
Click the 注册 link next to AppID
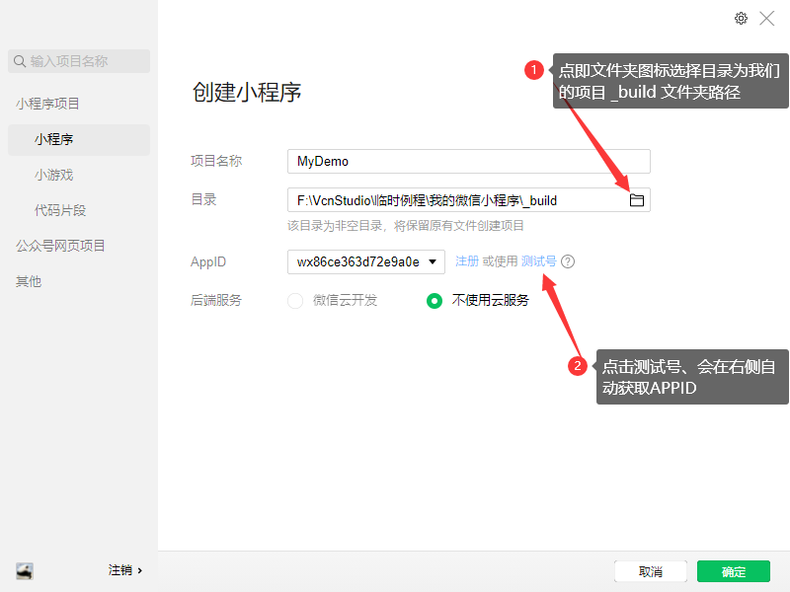467,261
